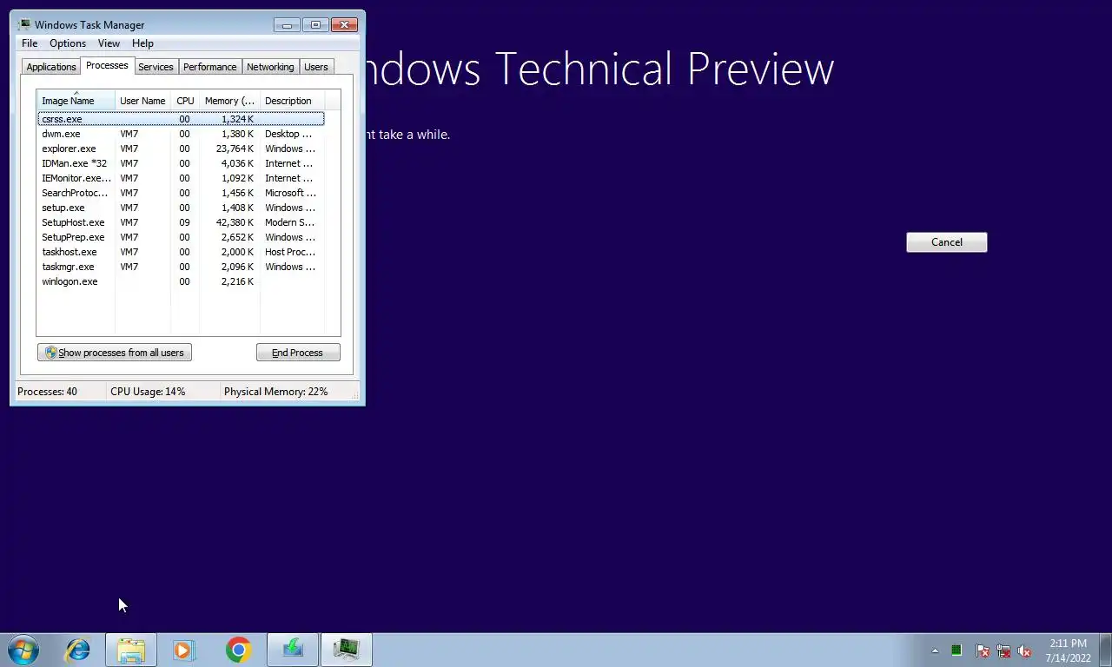Image resolution: width=1112 pixels, height=667 pixels.
Task: Open Windows Explorer folder on taskbar
Action: [131, 650]
